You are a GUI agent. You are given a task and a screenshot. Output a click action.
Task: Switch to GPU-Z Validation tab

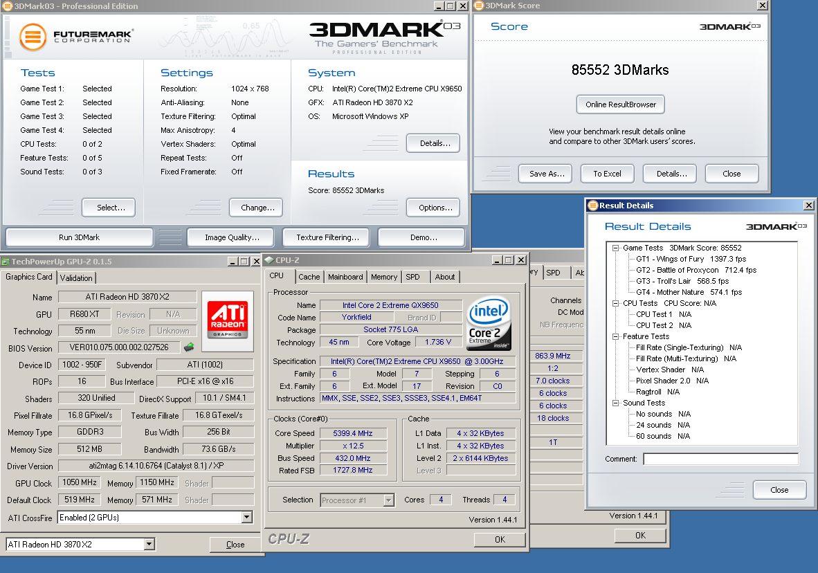coord(76,278)
